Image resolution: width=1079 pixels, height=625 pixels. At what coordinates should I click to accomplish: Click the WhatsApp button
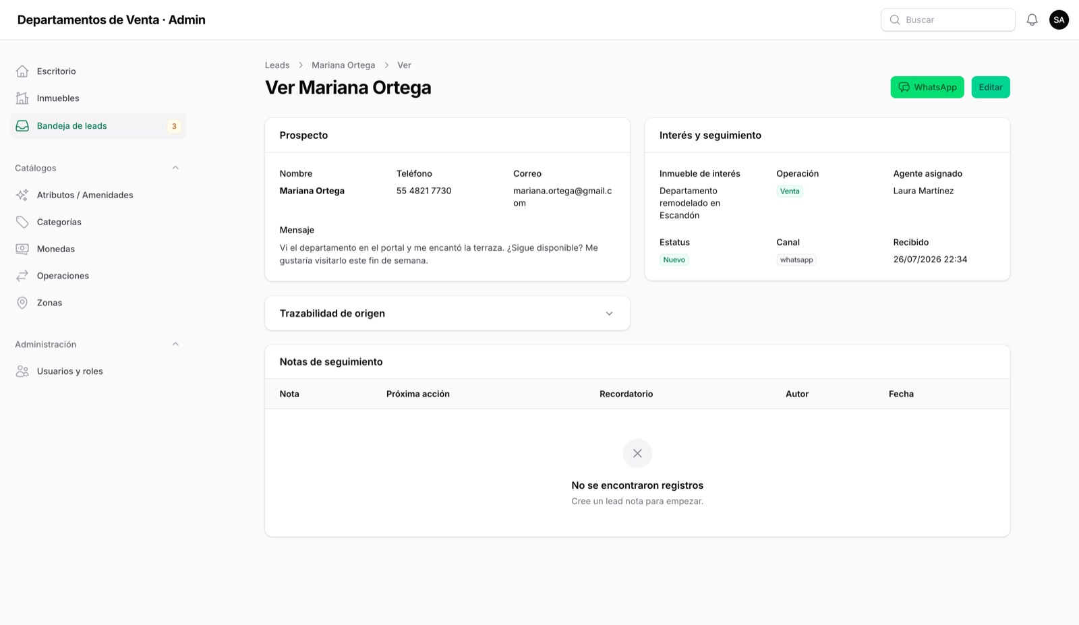[927, 88]
